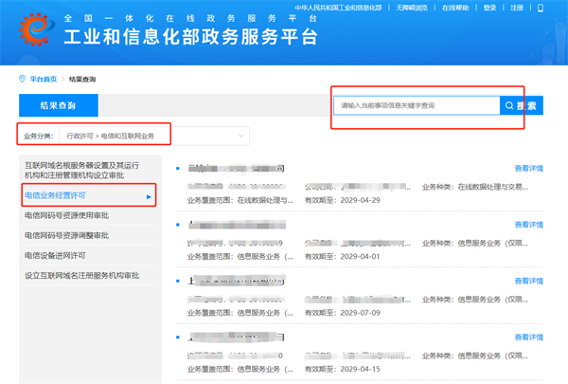Open the mobile phone icon in header
568x384 pixels.
[x=541, y=8]
